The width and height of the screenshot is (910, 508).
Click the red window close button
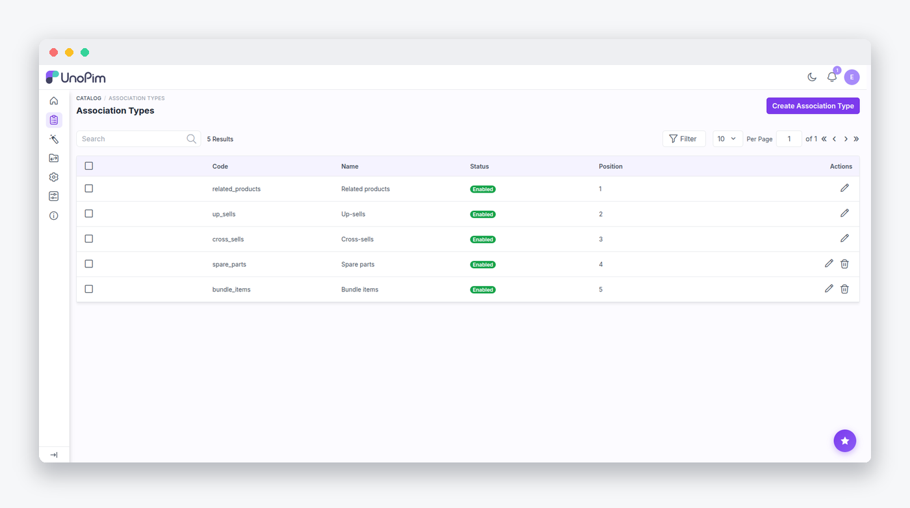pyautogui.click(x=54, y=53)
